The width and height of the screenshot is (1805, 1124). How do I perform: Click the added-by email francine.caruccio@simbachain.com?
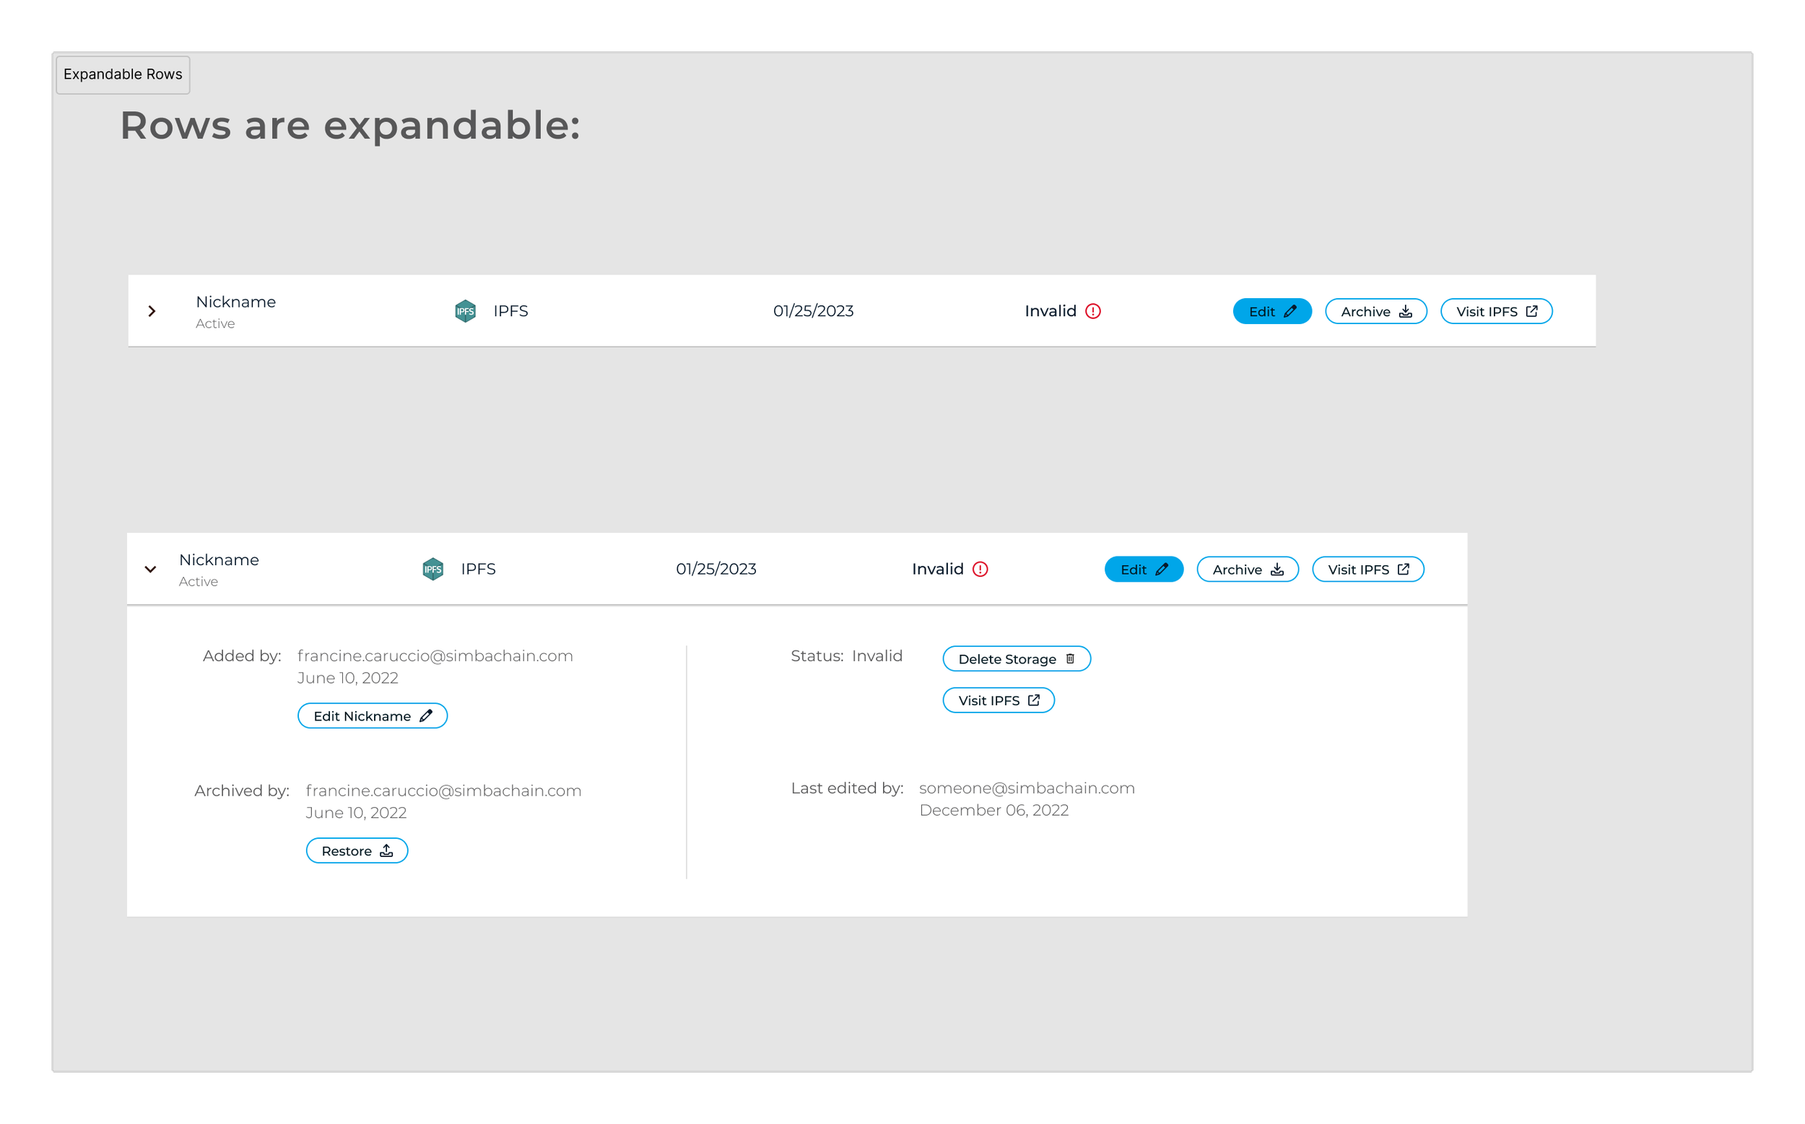click(x=435, y=655)
